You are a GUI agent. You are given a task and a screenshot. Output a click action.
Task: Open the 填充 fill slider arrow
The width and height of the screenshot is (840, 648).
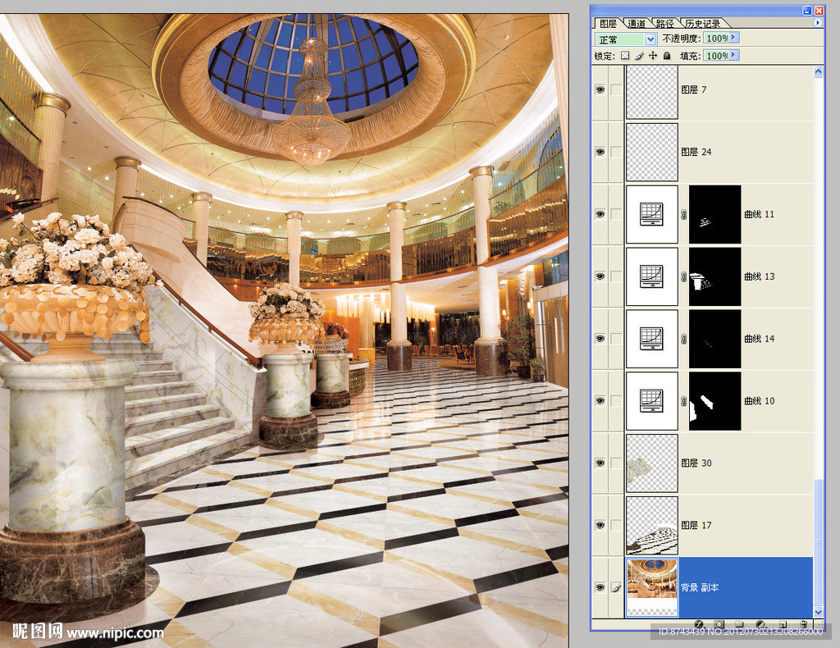733,55
